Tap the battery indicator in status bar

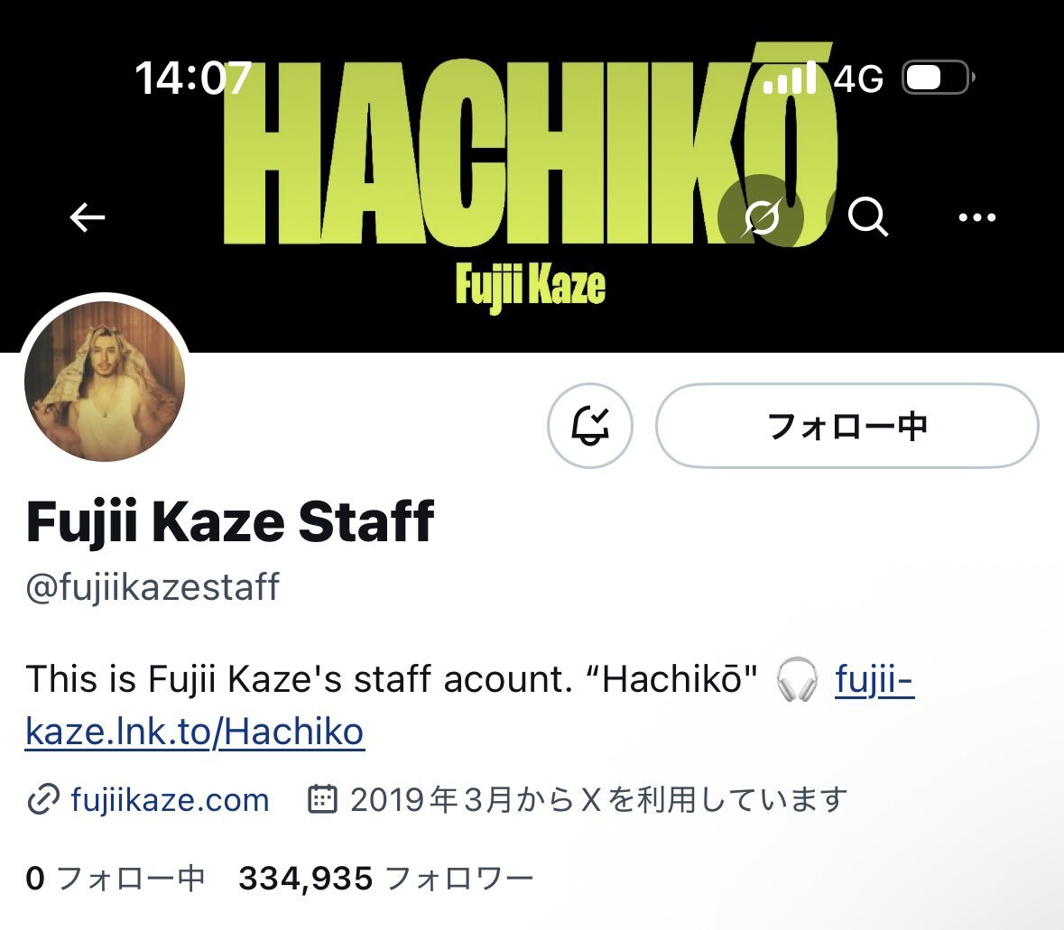pyautogui.click(x=939, y=78)
